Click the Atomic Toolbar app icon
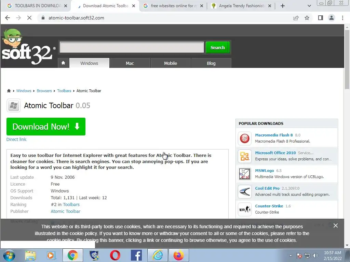Viewport: 350px width, 262px height. 14,105
